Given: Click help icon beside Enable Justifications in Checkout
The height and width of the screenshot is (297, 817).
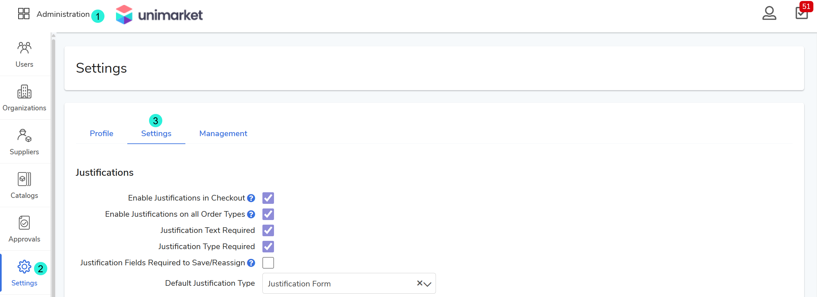Looking at the screenshot, I should tap(251, 198).
